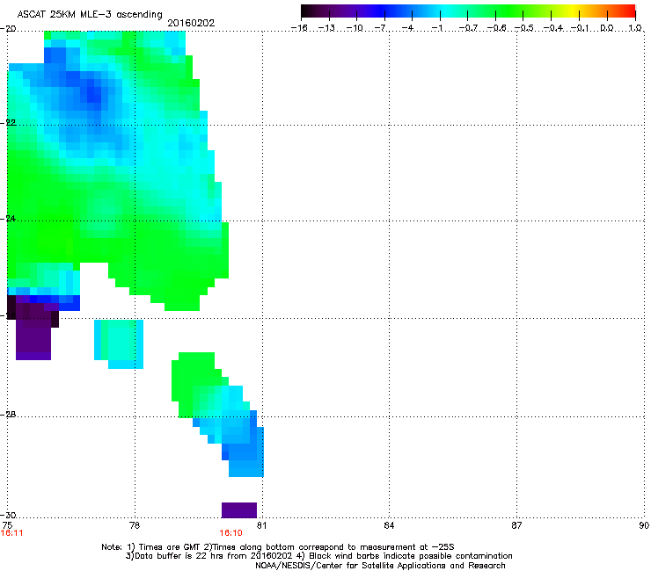
Task: Click the black end of the color scale bar
Action: [307, 11]
